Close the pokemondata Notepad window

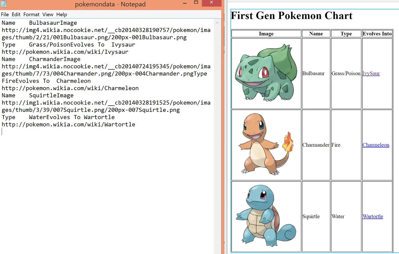click(x=212, y=3)
